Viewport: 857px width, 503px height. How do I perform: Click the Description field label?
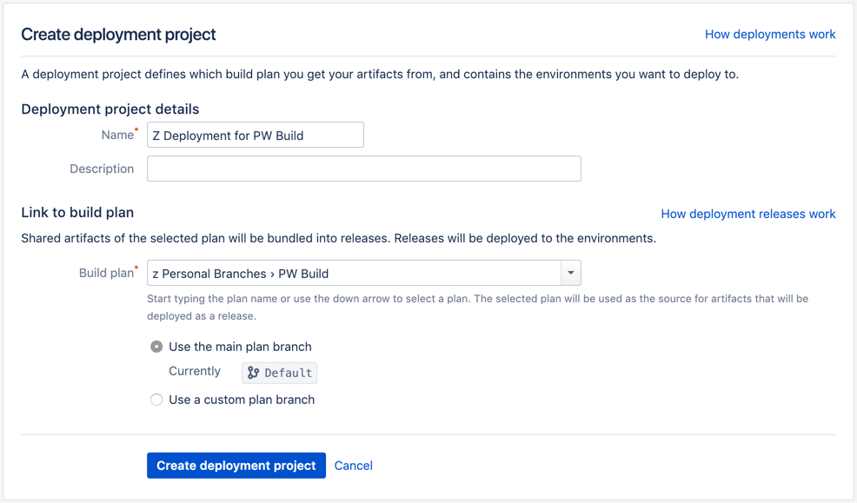[102, 169]
